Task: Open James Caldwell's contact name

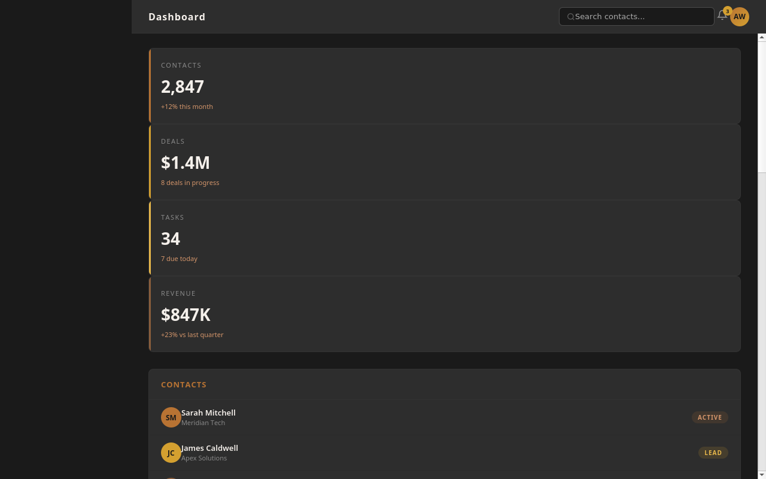Action: tap(209, 448)
